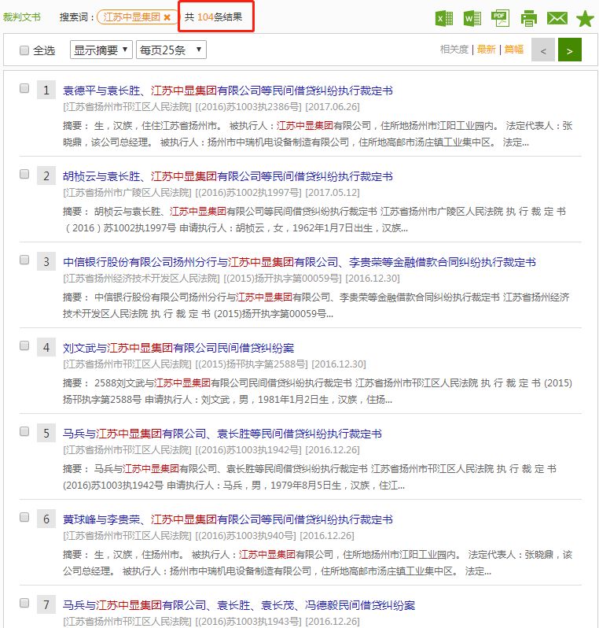The width and height of the screenshot is (599, 628).
Task: Select the checkbox for result 4
Action: point(24,345)
